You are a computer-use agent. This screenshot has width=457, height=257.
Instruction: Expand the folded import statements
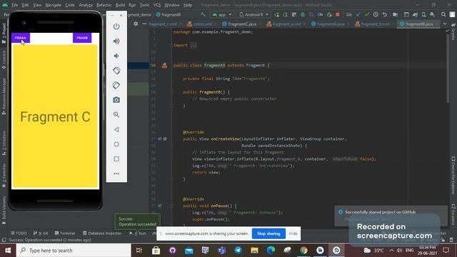click(x=194, y=45)
